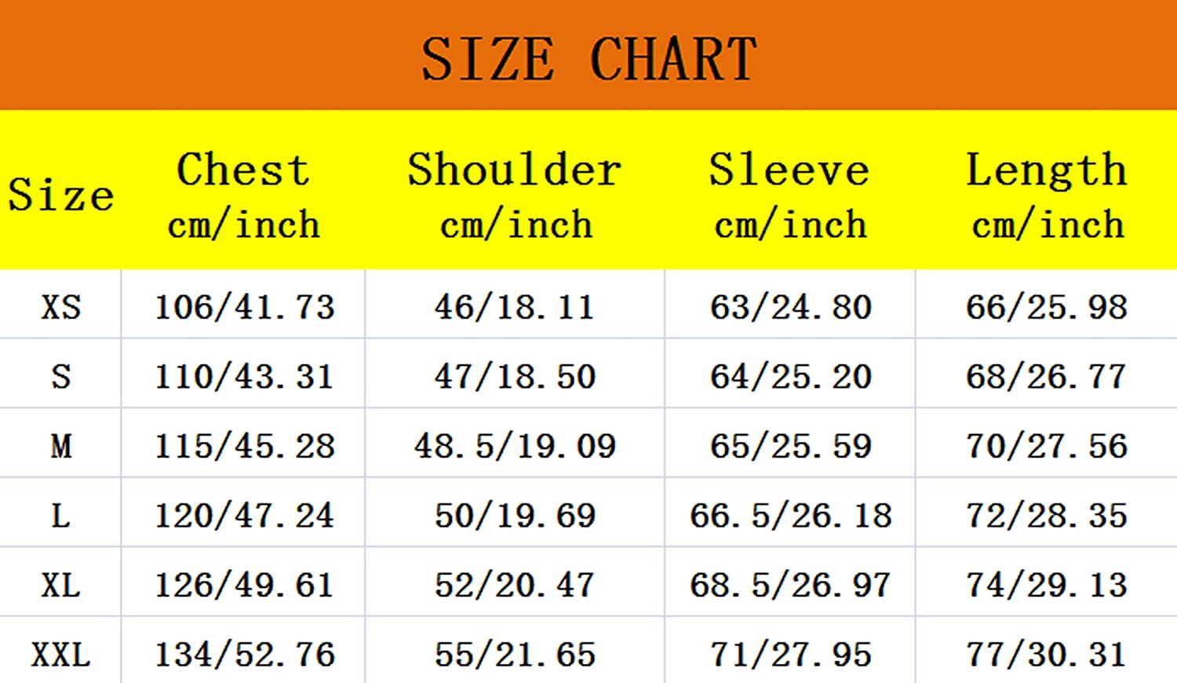Image resolution: width=1177 pixels, height=683 pixels.
Task: Select the S size row label
Action: click(x=60, y=376)
